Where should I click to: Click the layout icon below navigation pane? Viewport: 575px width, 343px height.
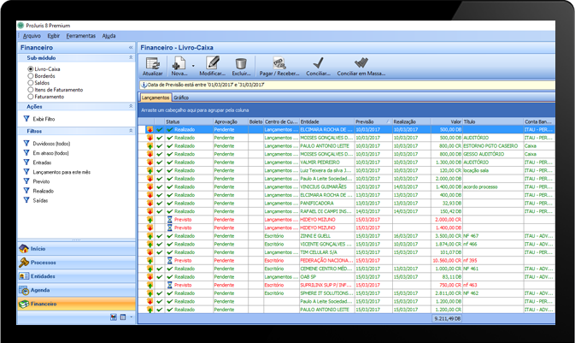click(123, 317)
